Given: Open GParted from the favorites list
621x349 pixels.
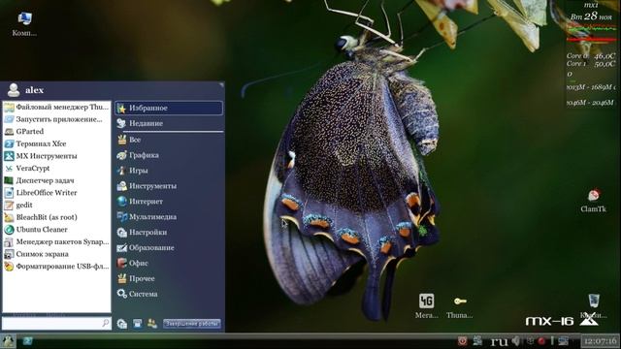Looking at the screenshot, I should click(x=56, y=132).
